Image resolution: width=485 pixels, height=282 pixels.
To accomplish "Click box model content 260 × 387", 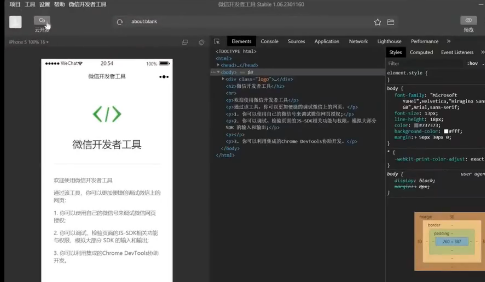I will 452,242.
